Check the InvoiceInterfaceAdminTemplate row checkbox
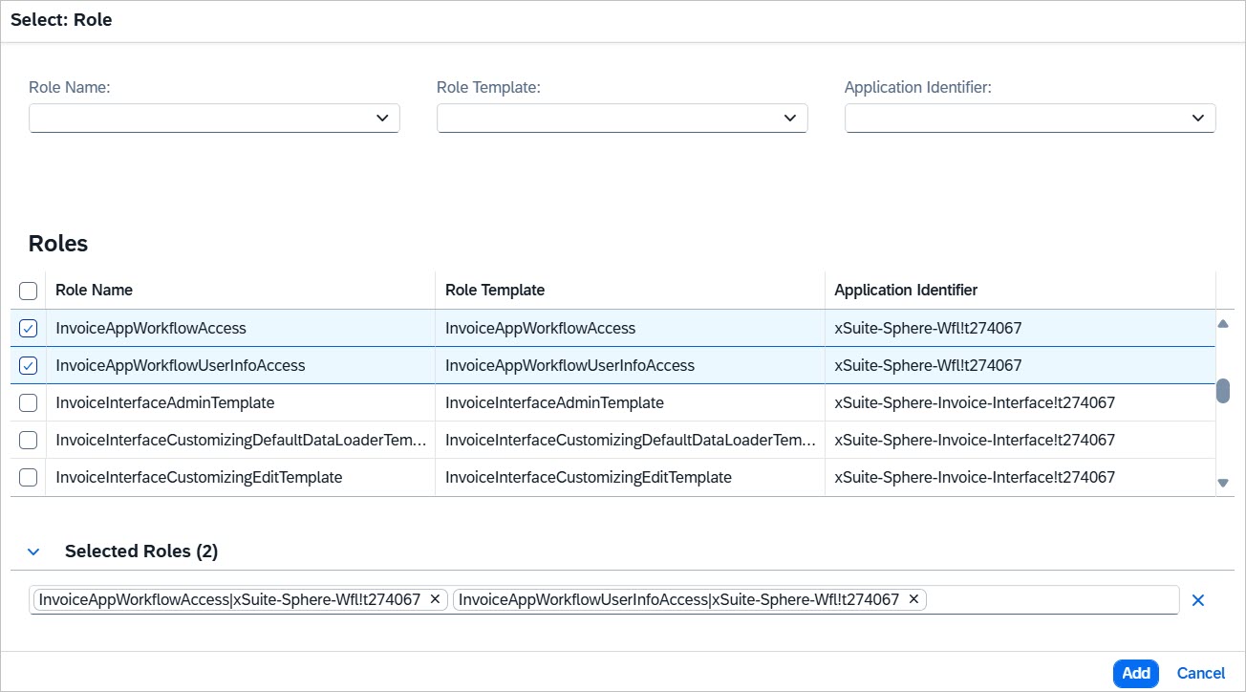The width and height of the screenshot is (1246, 692). click(x=29, y=403)
